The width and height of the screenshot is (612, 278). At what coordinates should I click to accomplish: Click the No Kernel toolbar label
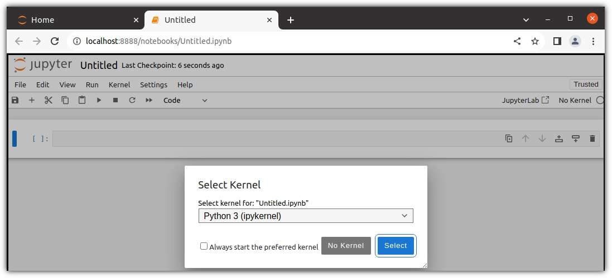click(x=575, y=100)
